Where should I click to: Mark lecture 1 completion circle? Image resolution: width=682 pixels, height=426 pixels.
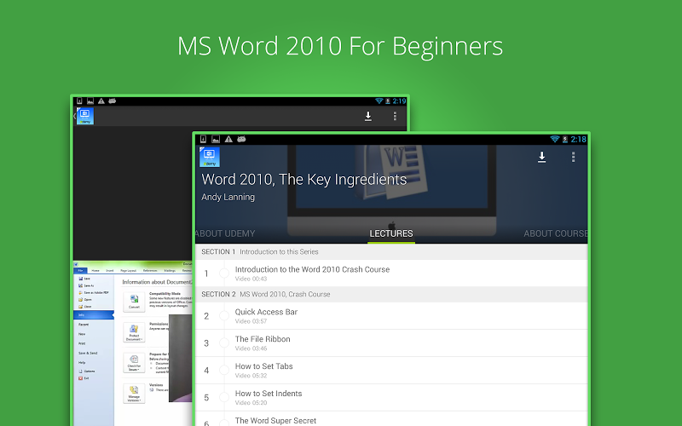[224, 273]
